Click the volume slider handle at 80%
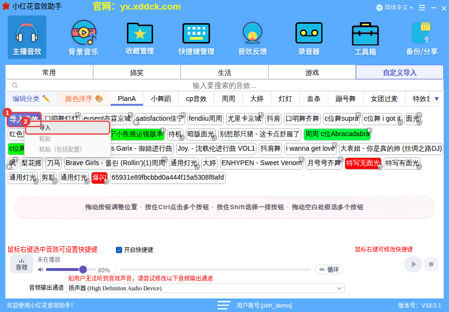 [83, 269]
